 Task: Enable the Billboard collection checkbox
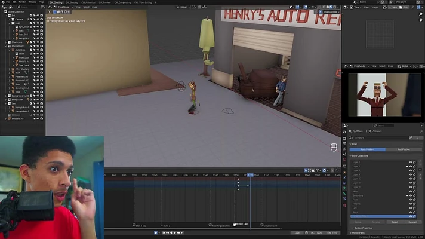(x=30, y=115)
